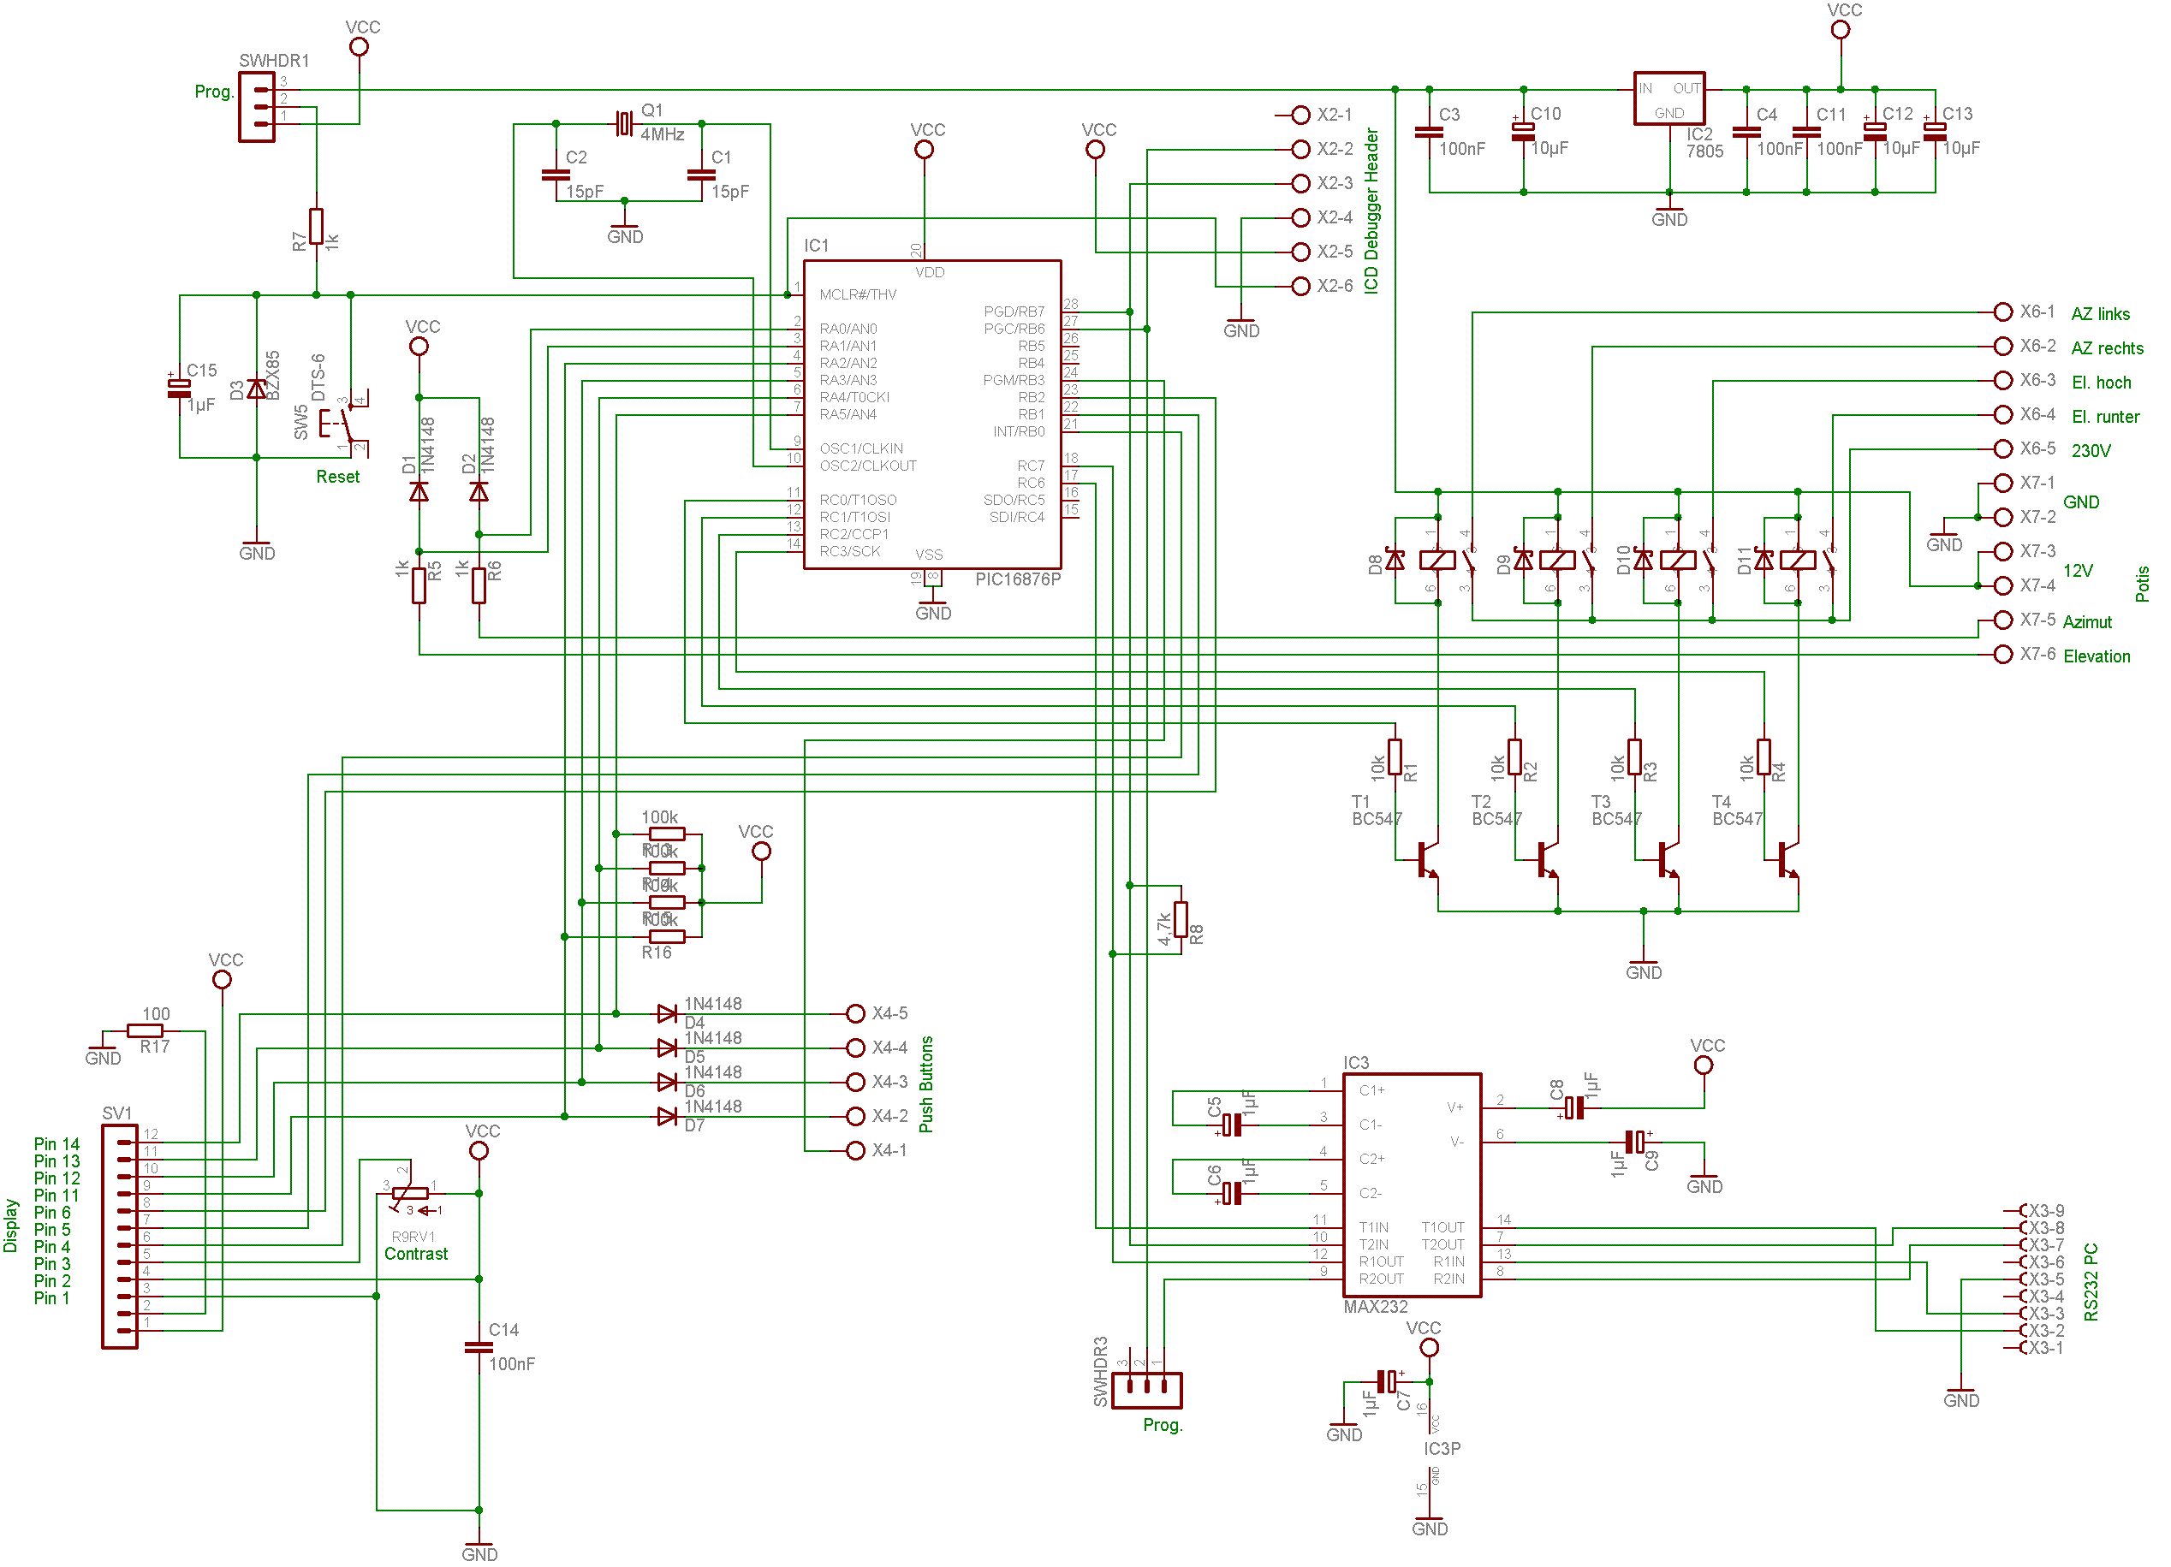
Task: Click terminal pad X6-5 230V
Action: click(2002, 448)
